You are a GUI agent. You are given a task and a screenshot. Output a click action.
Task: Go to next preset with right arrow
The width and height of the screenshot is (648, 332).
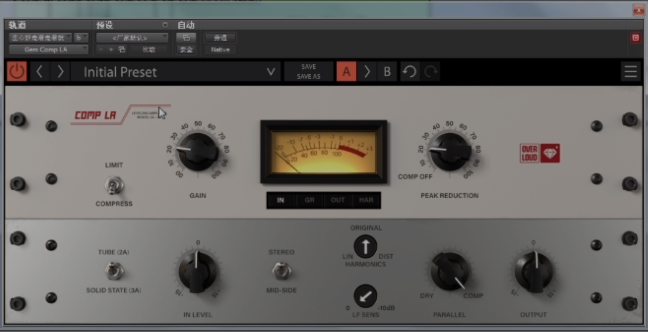(x=61, y=71)
